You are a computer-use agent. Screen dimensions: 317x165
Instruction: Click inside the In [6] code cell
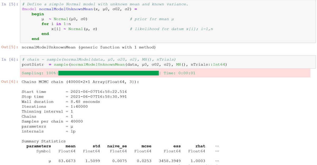(168, 62)
